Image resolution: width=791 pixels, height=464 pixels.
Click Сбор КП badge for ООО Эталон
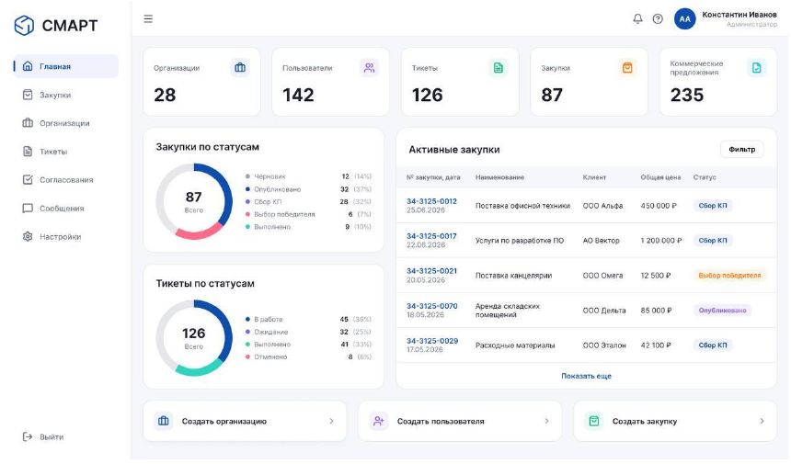coord(715,345)
